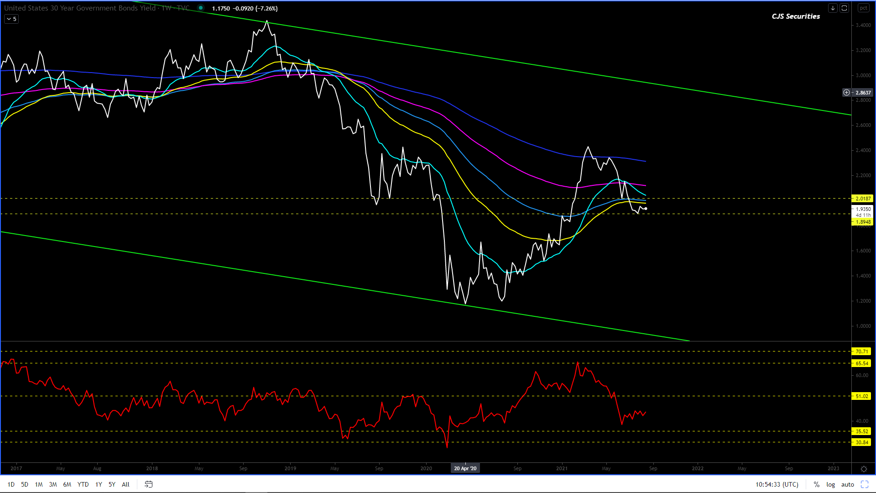Select the YTD time range

(83, 484)
